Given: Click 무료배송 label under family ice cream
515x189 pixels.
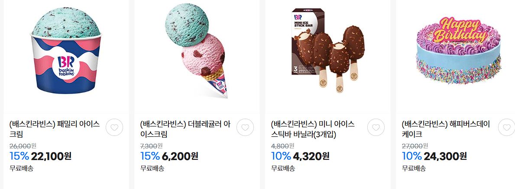Looking at the screenshot, I should click(21, 168).
